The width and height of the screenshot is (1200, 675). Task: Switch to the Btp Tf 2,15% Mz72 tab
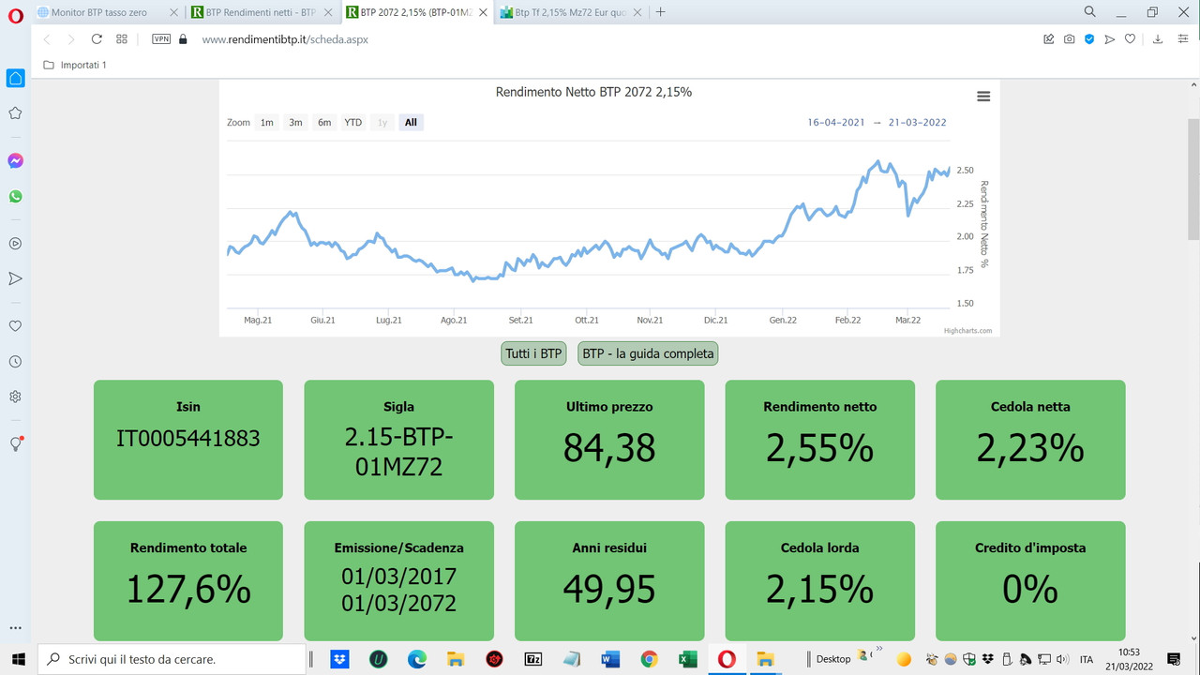(562, 12)
